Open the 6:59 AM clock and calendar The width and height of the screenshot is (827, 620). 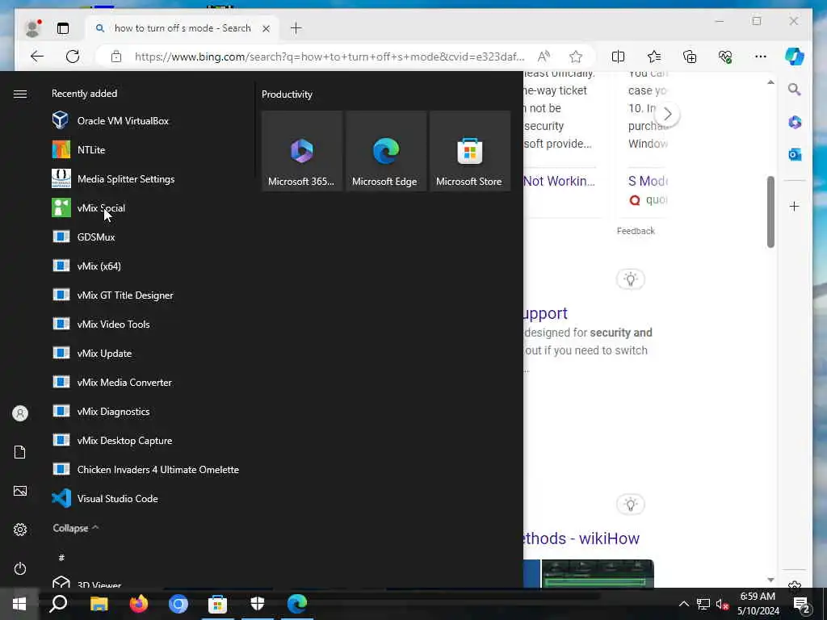click(x=758, y=604)
